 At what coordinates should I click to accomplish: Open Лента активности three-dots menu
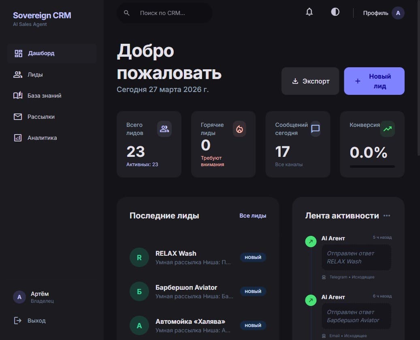click(x=386, y=216)
